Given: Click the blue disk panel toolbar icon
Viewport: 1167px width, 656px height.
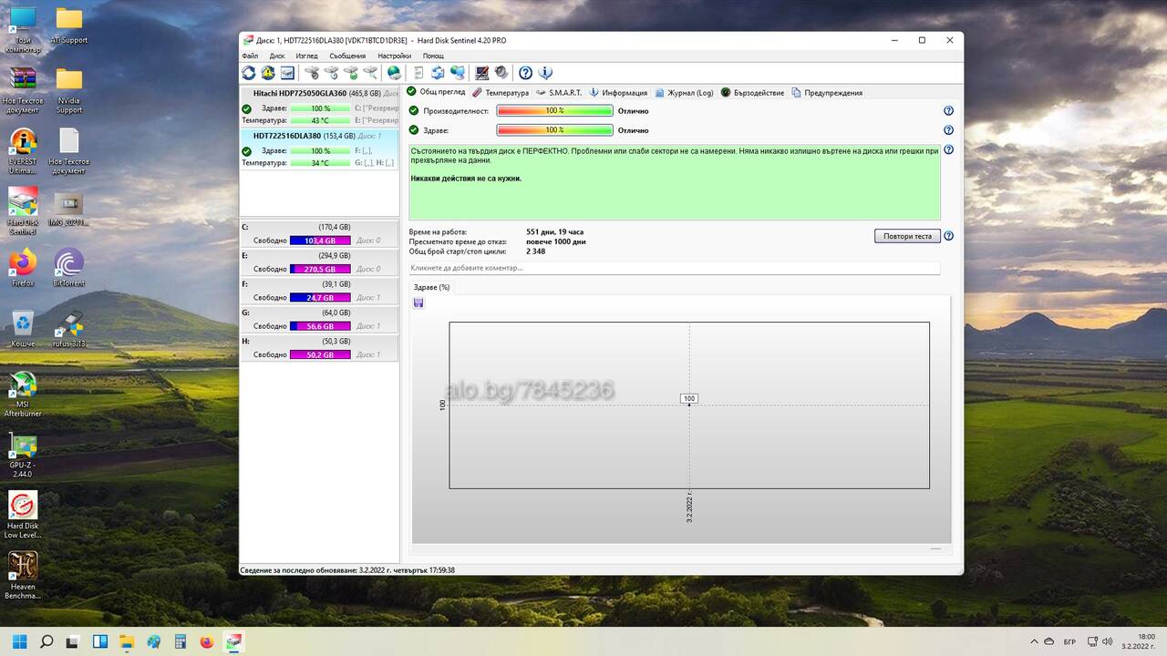Looking at the screenshot, I should (287, 73).
